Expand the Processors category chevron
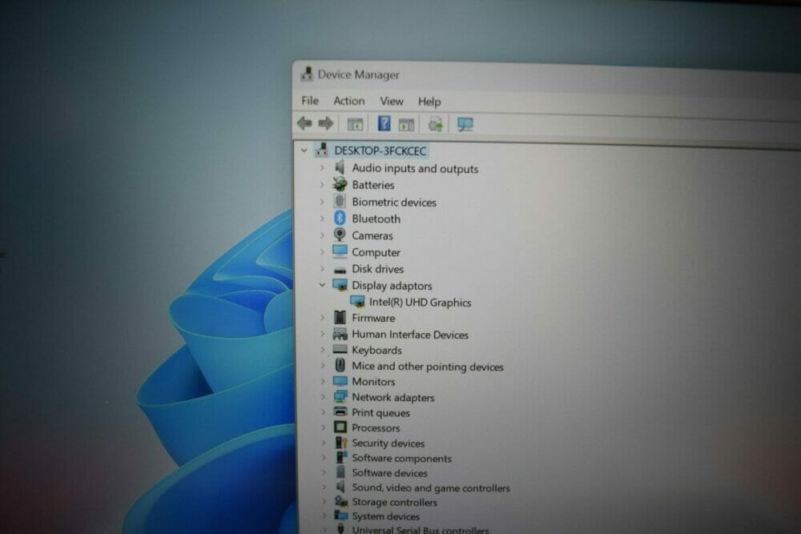Viewport: 801px width, 534px height. click(323, 428)
